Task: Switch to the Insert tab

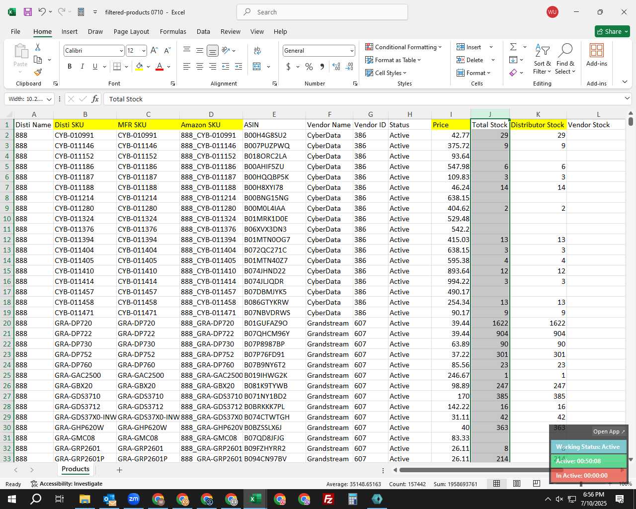Action: (70, 31)
